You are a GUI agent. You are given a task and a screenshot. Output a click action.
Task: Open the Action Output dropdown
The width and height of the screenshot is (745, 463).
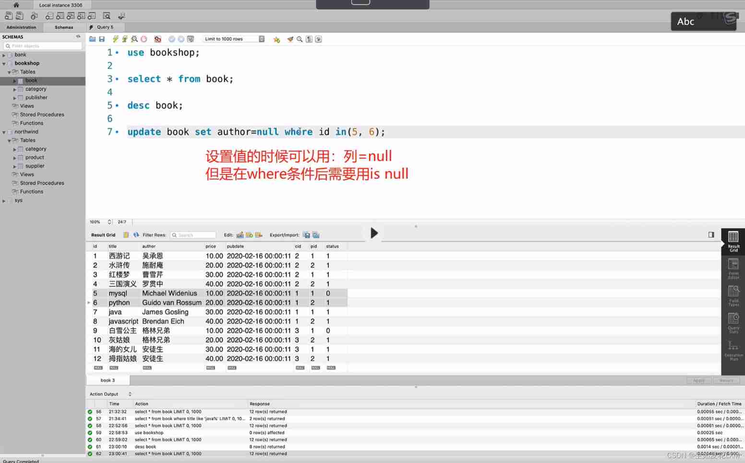click(x=111, y=394)
